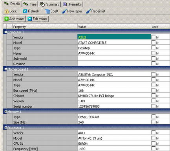Image resolution: width=170 pixels, height=151 pixels.
Task: Click the Lock toolbar label
Action: (13, 11)
